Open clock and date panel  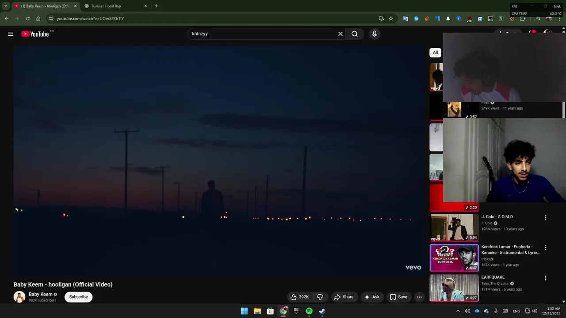[x=551, y=311]
